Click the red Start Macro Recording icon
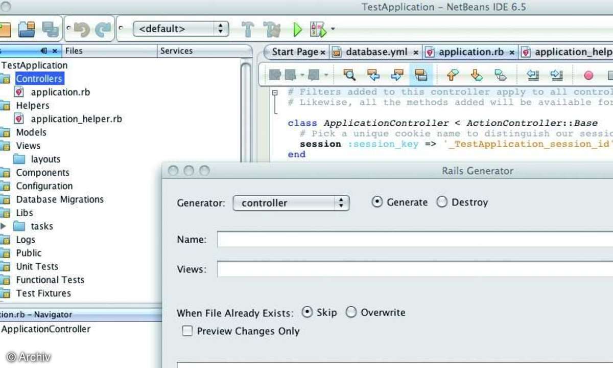Screen dimensions: 613x368 click(x=588, y=75)
